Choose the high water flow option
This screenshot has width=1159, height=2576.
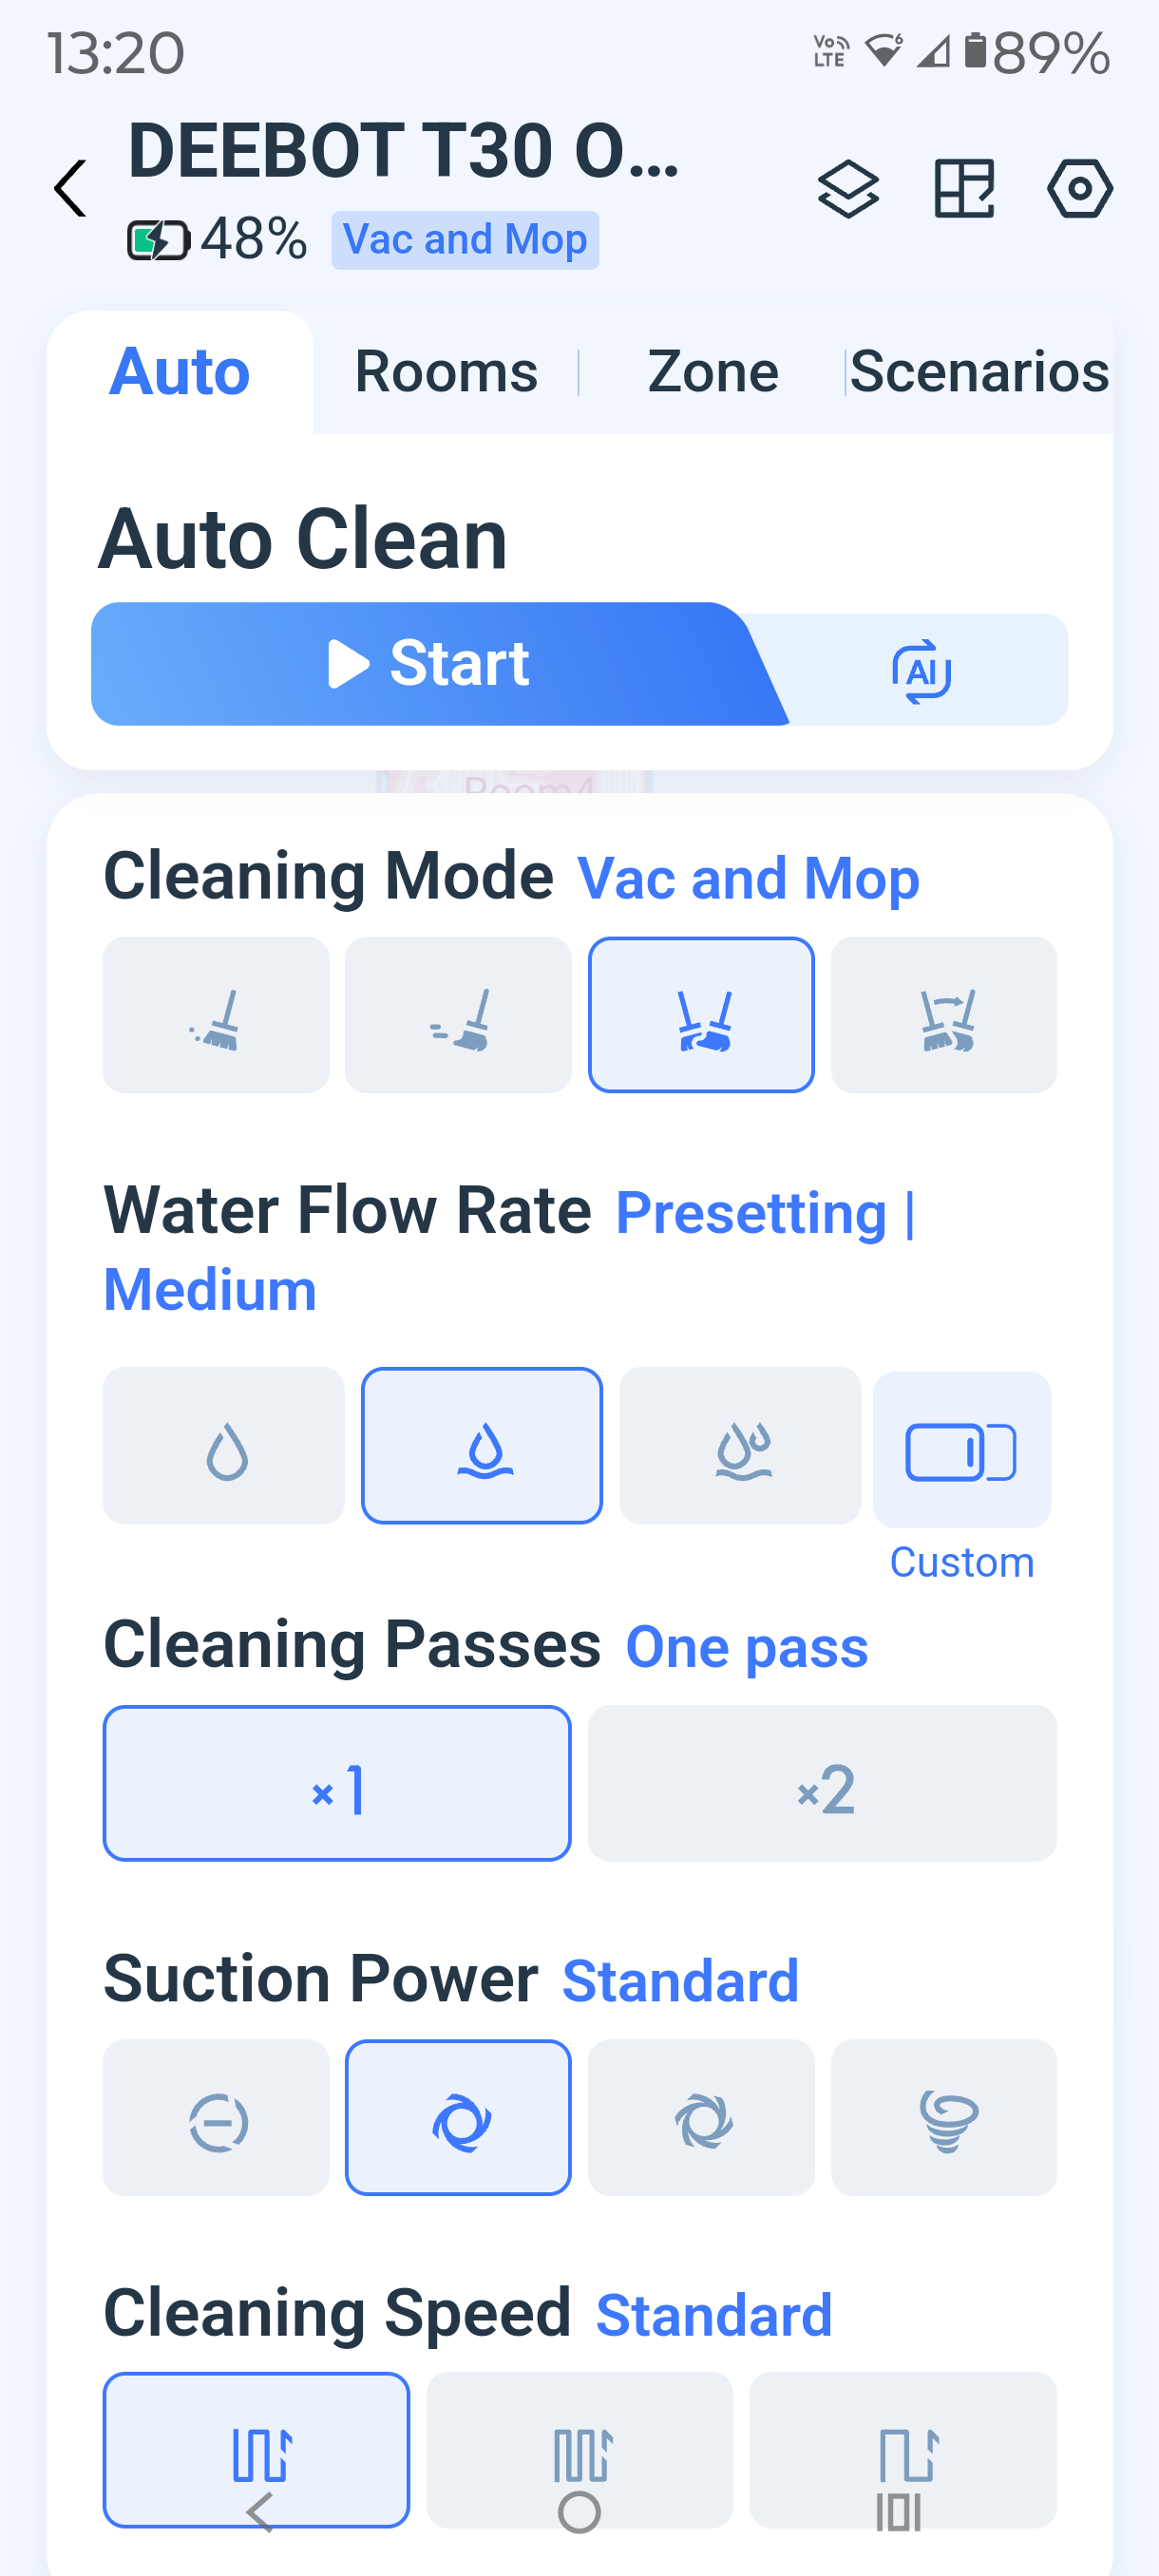click(x=740, y=1446)
